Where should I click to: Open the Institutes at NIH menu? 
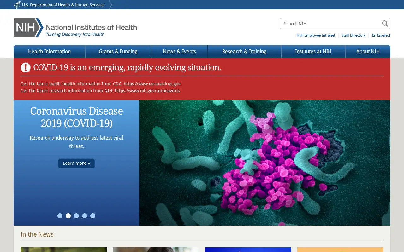313,52
